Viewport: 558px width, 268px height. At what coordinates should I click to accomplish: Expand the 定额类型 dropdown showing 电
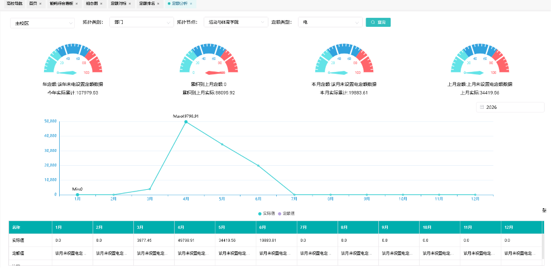coord(330,22)
